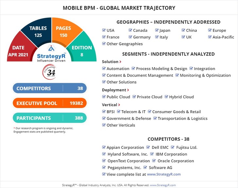The width and height of the screenshot is (238, 188).
Task: Click the Other Solutions checkmark icon
Action: (104, 82)
